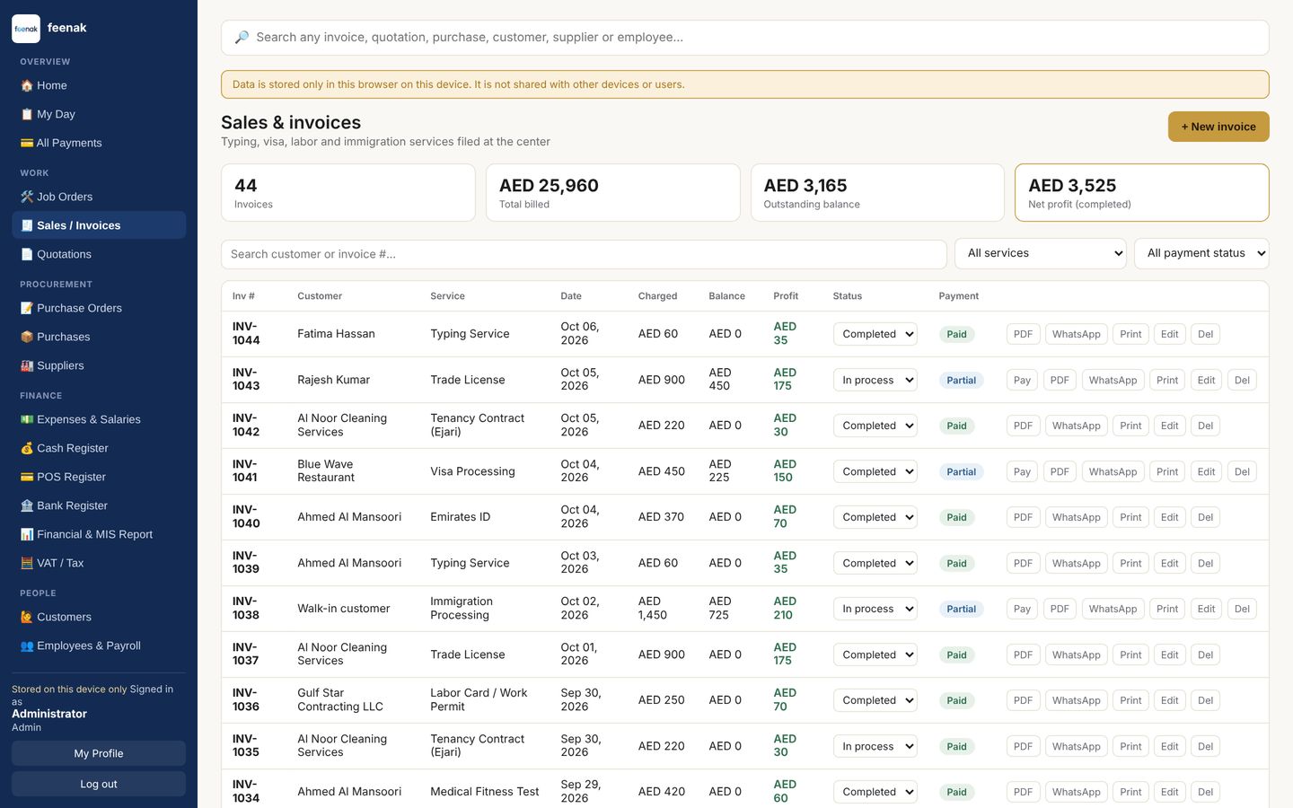Create a new invoice
Viewport: 1293px width, 808px height.
click(1218, 127)
